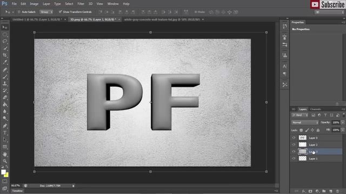Open the Timeline panel tab
This screenshot has width=346, height=194.
click(x=17, y=191)
